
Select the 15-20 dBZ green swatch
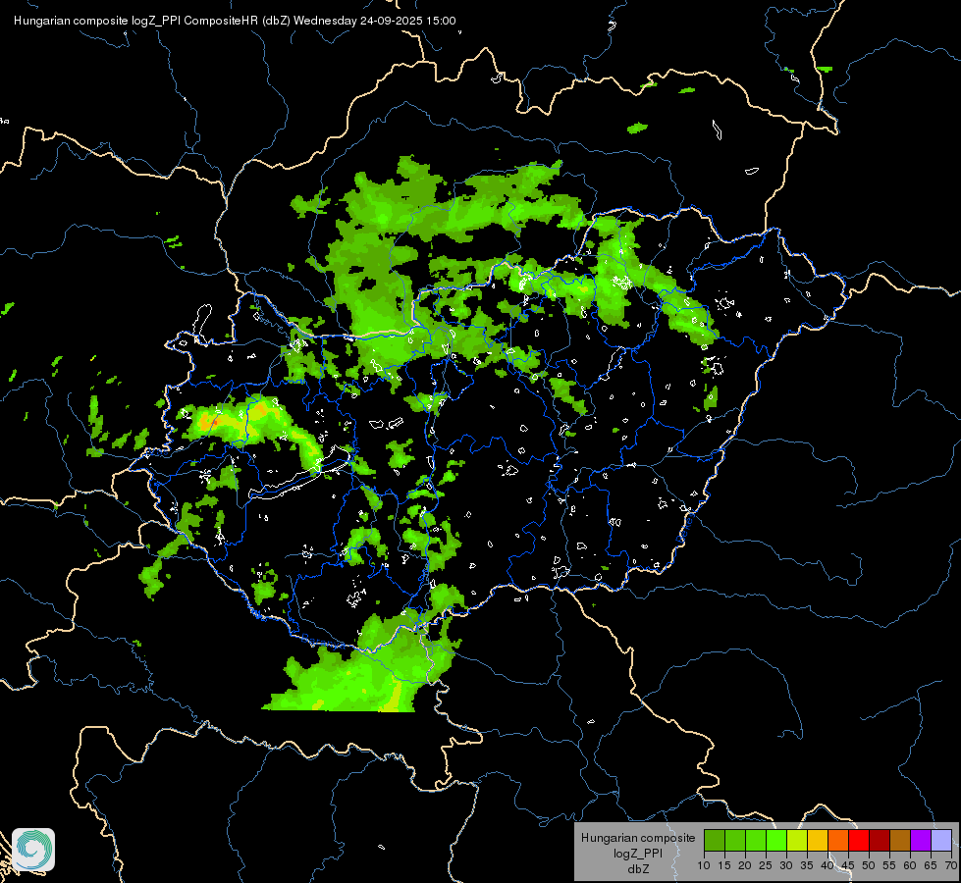[x=735, y=841]
